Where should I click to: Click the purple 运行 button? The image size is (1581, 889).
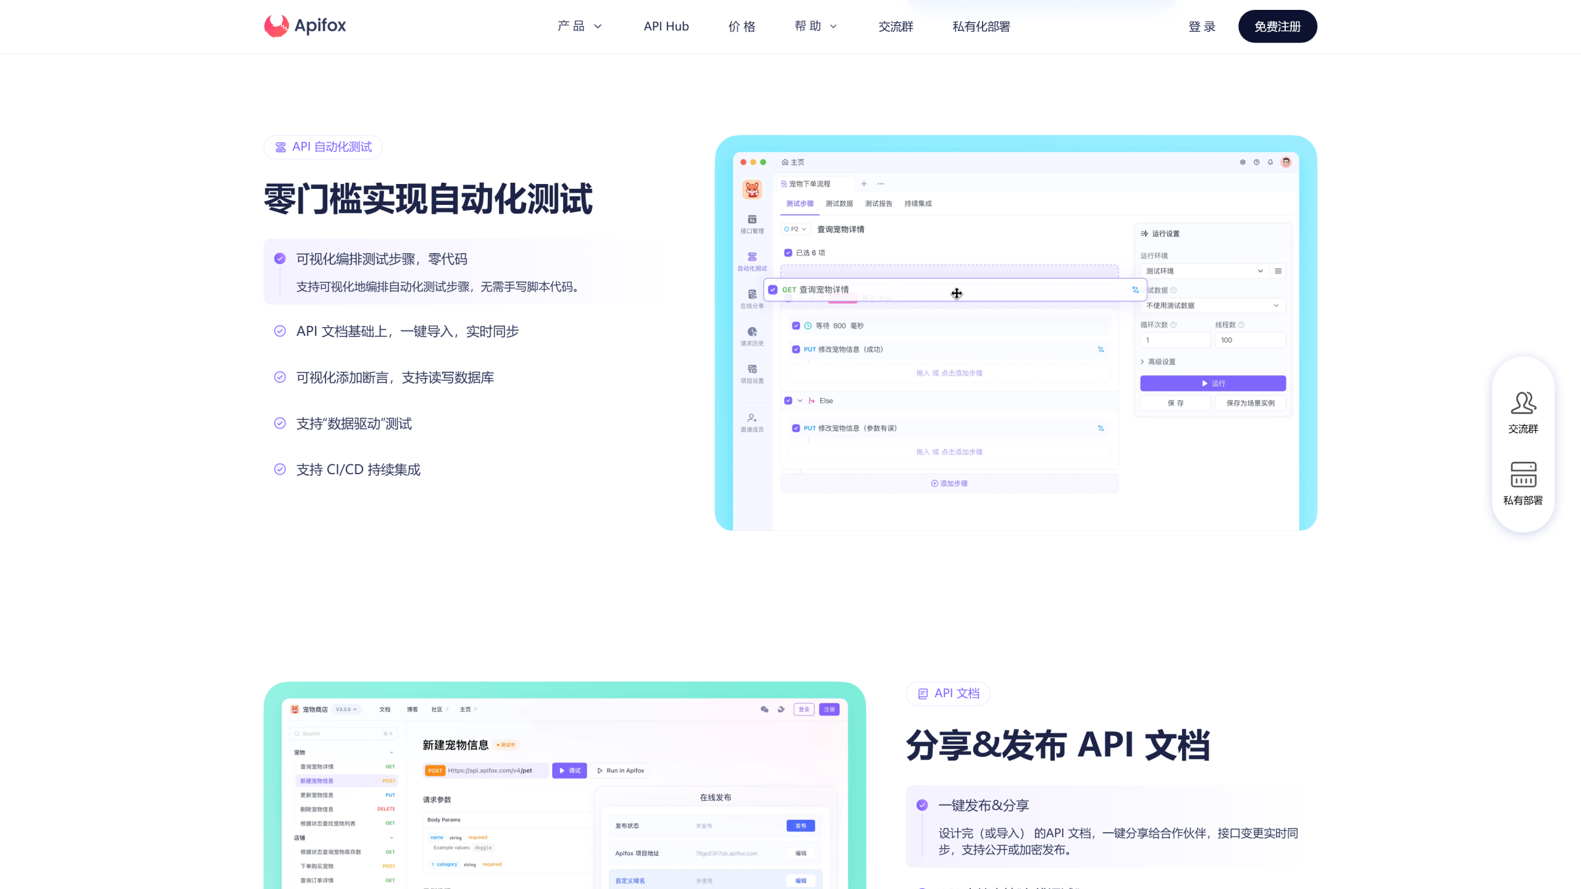coord(1213,383)
